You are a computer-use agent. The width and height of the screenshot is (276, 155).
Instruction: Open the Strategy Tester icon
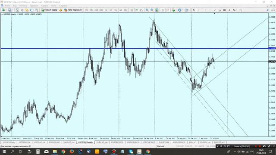37,10
